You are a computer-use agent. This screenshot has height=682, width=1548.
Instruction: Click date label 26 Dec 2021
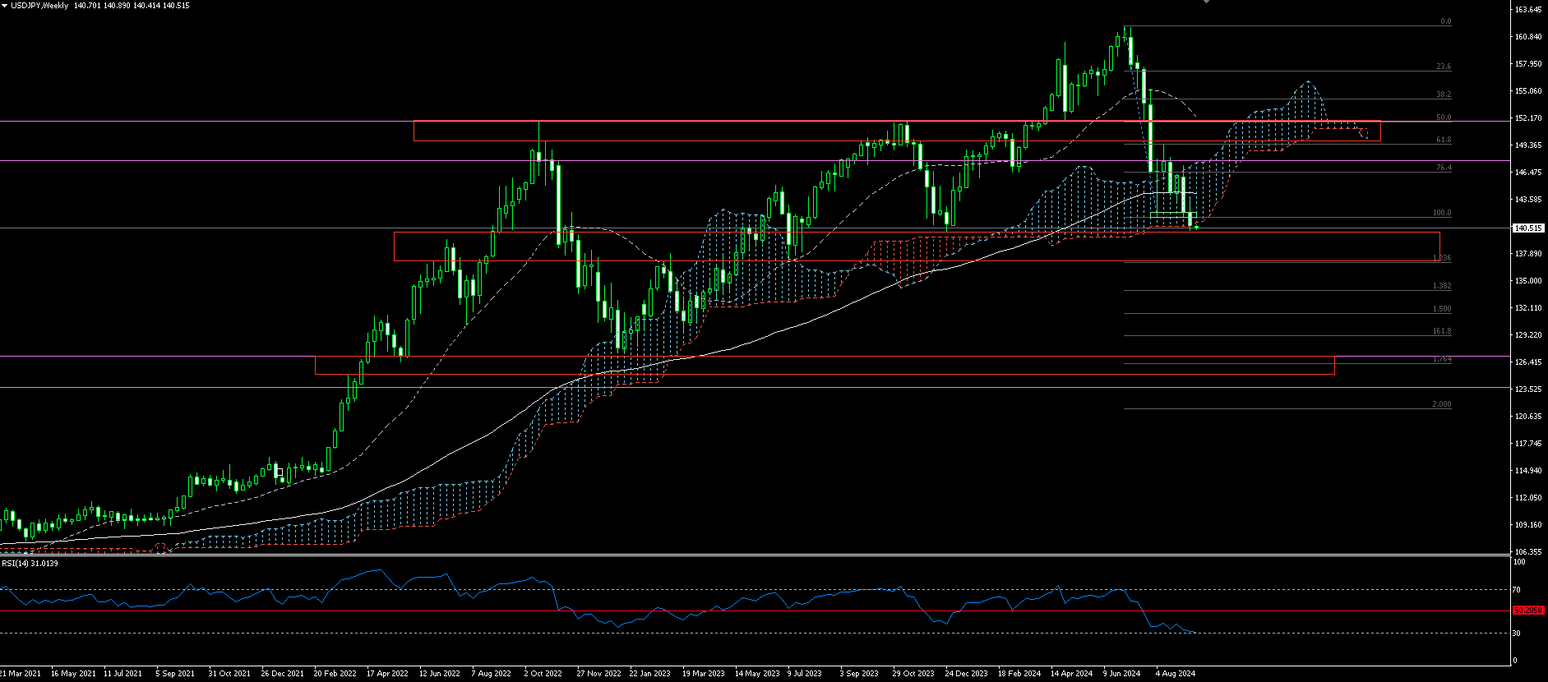coord(282,674)
